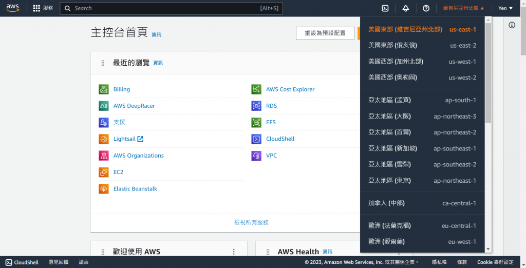Select region 加拿大 (中部) ca-central-1
The image size is (526, 268).
422,203
